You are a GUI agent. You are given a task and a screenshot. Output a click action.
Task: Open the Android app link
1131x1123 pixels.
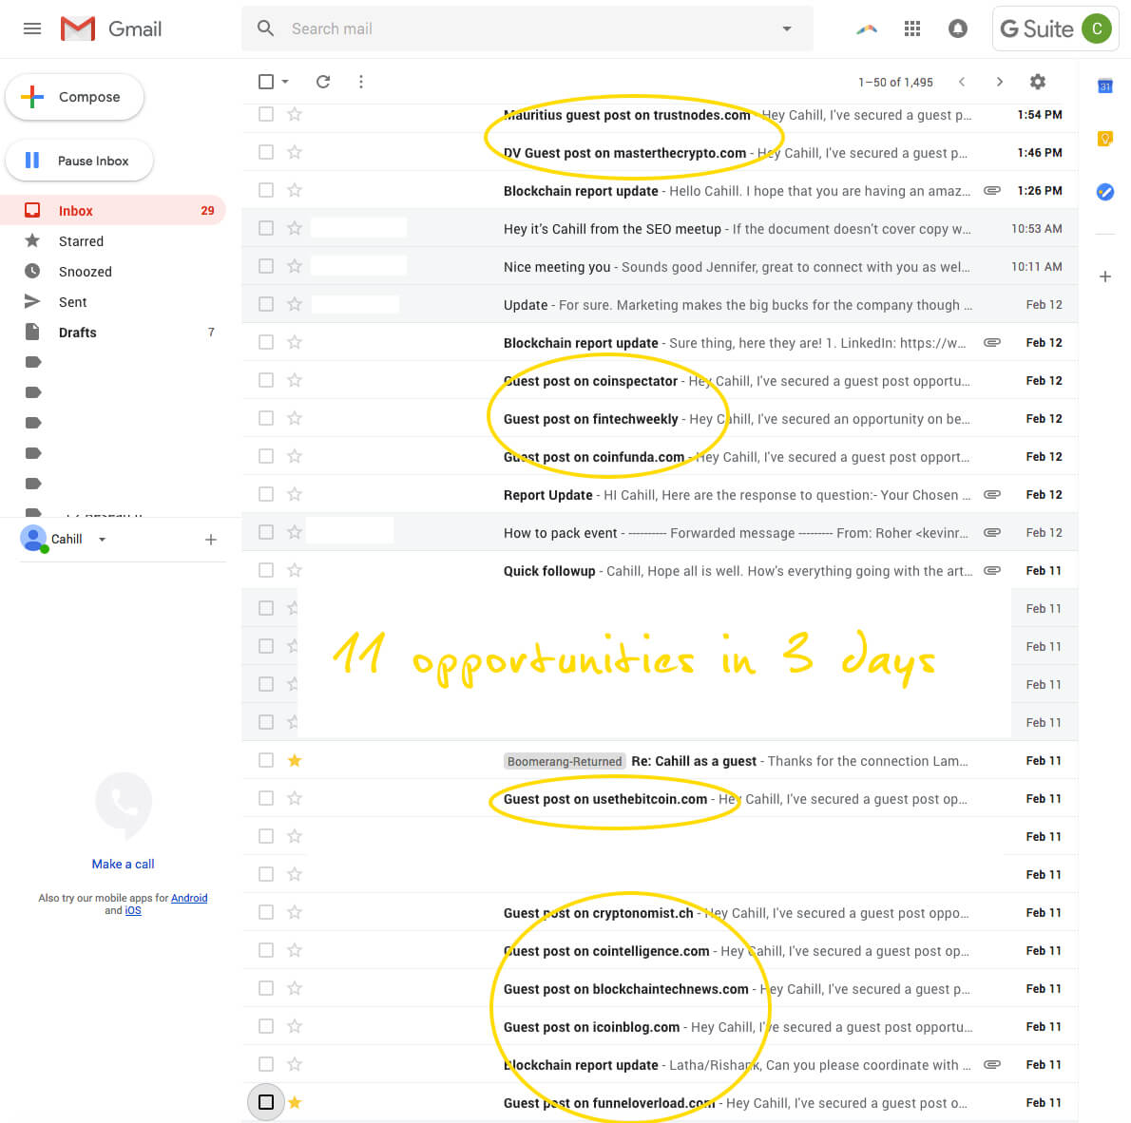pos(189,898)
